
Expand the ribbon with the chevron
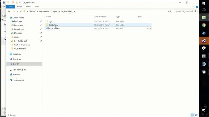pyautogui.click(x=193, y=7)
